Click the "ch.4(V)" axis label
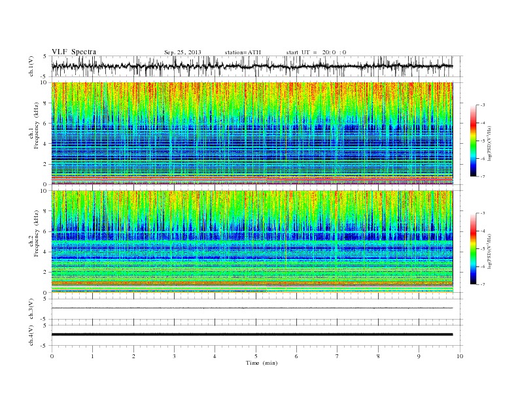This screenshot has height=400, width=518. (31, 335)
